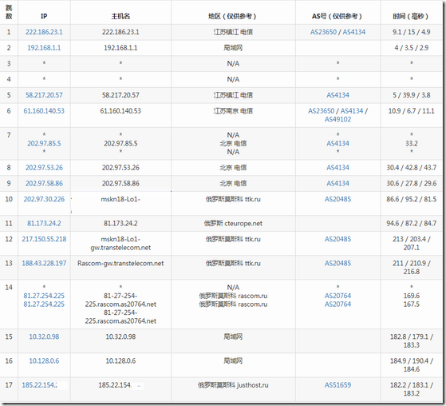
Task: Select the IP column header
Action: coord(44,16)
